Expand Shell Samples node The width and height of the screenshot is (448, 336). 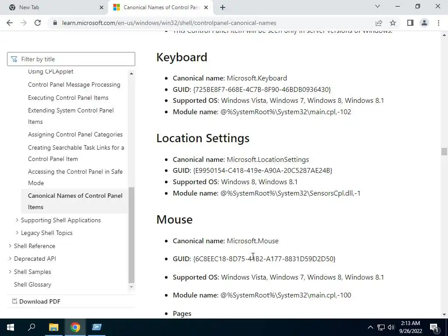(10, 272)
